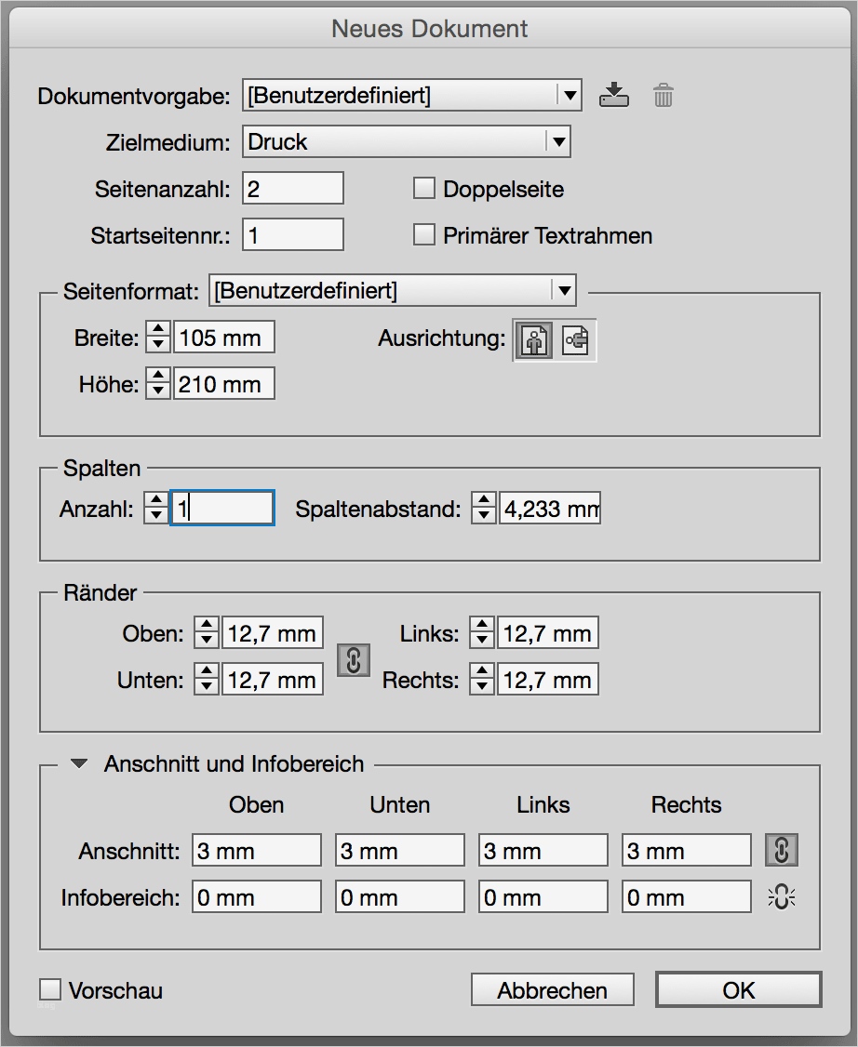Enable Primärer Textrahmen

(423, 234)
